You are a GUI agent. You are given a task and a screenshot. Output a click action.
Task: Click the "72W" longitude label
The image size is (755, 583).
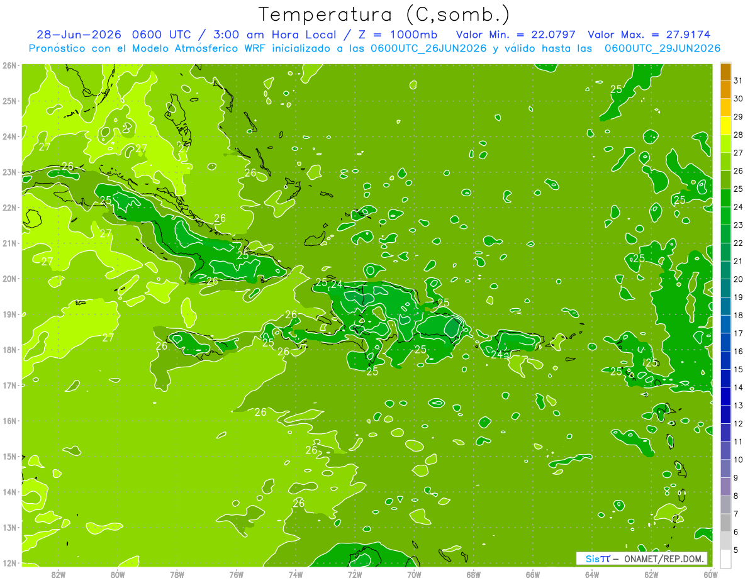click(355, 574)
